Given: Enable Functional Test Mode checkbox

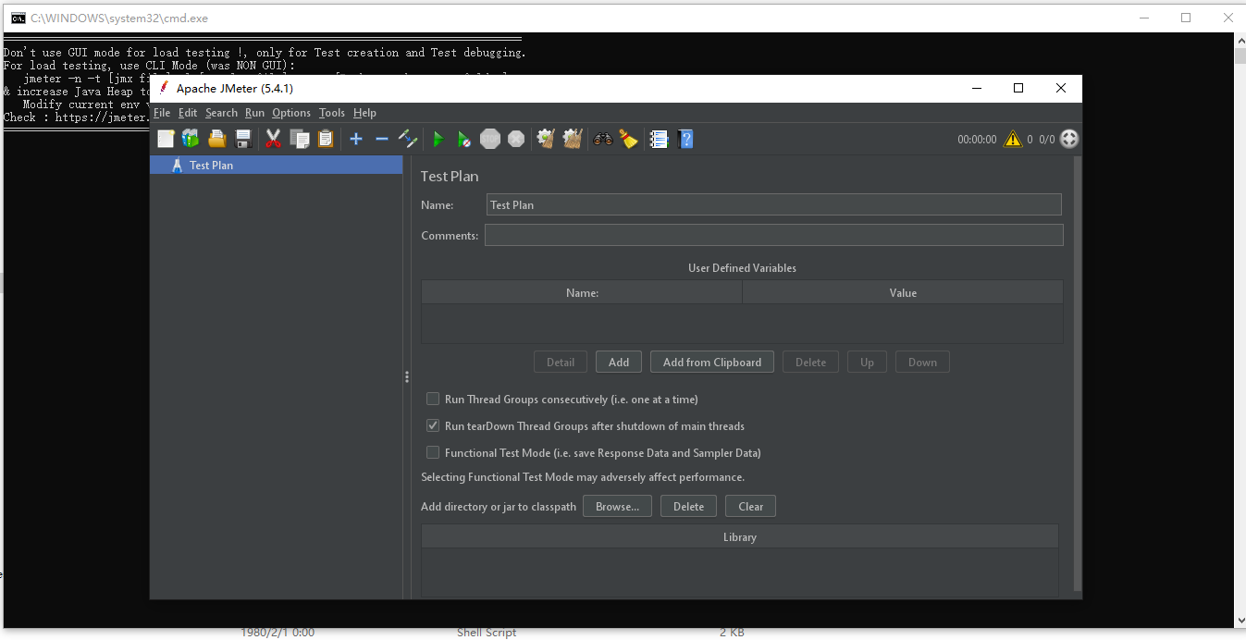Looking at the screenshot, I should click(x=432, y=452).
